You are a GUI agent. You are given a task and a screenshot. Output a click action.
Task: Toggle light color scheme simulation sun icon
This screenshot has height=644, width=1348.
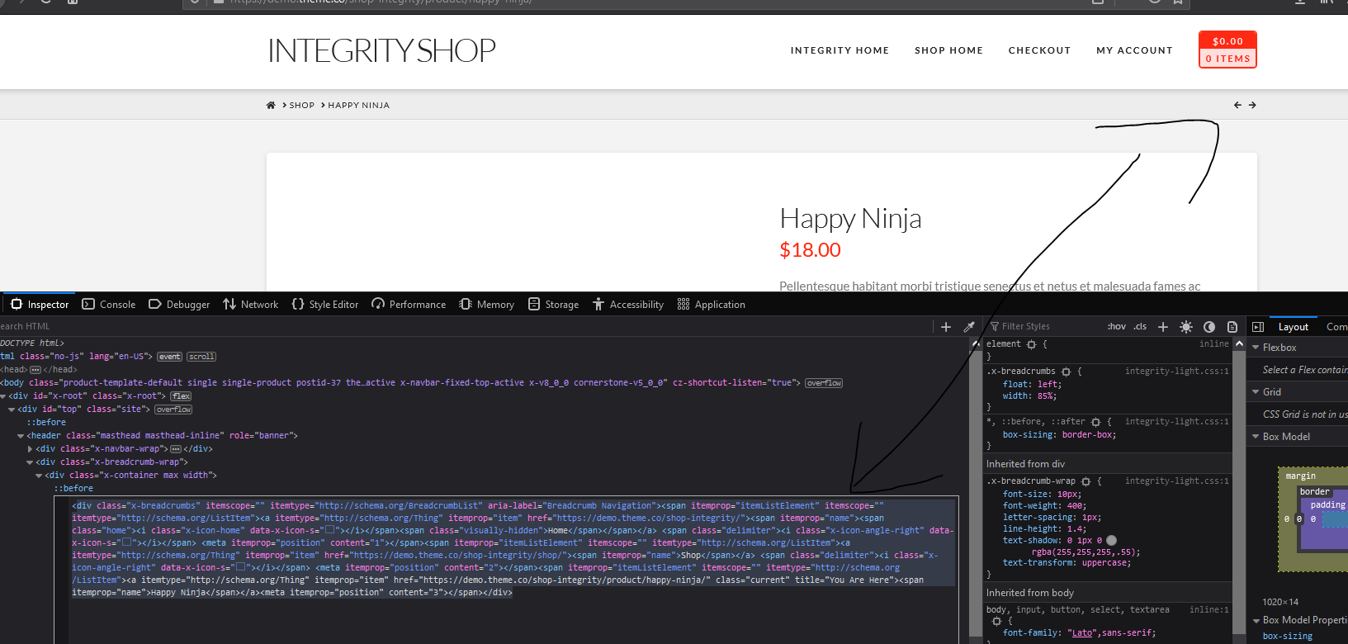pos(1186,327)
